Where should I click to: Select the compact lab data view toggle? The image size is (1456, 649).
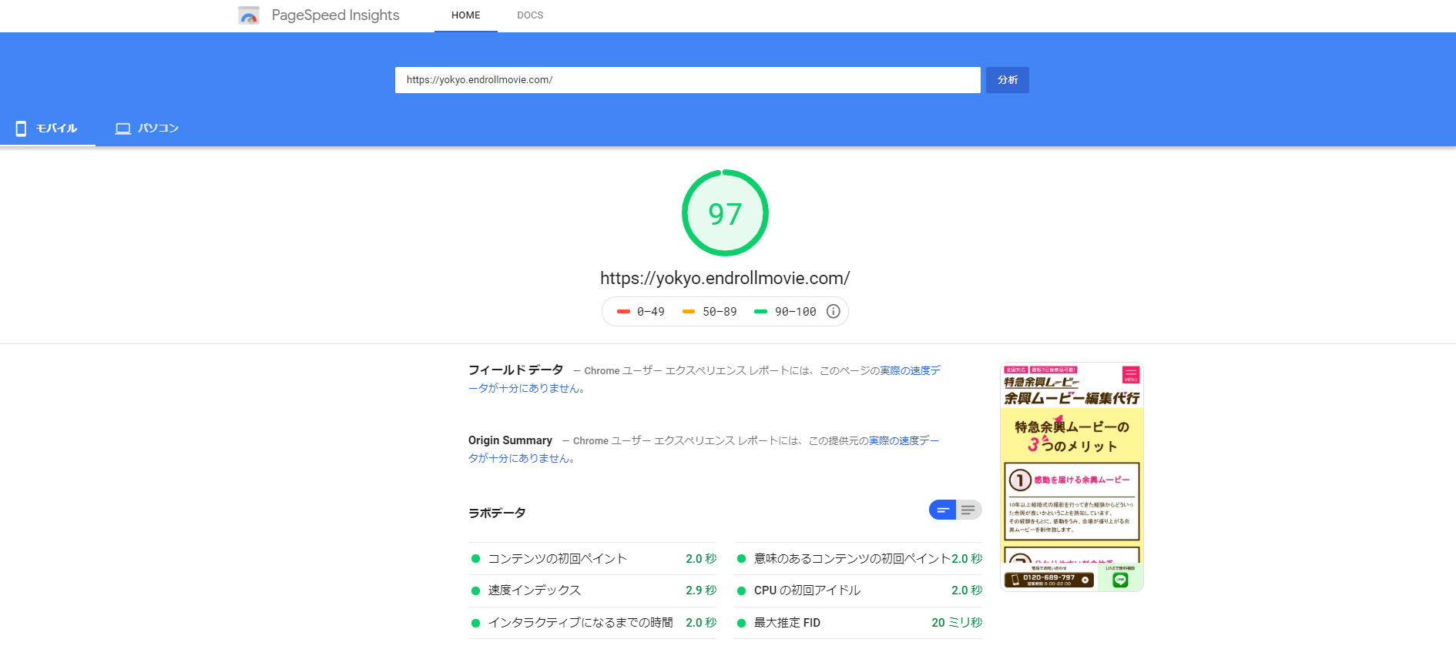(942, 510)
